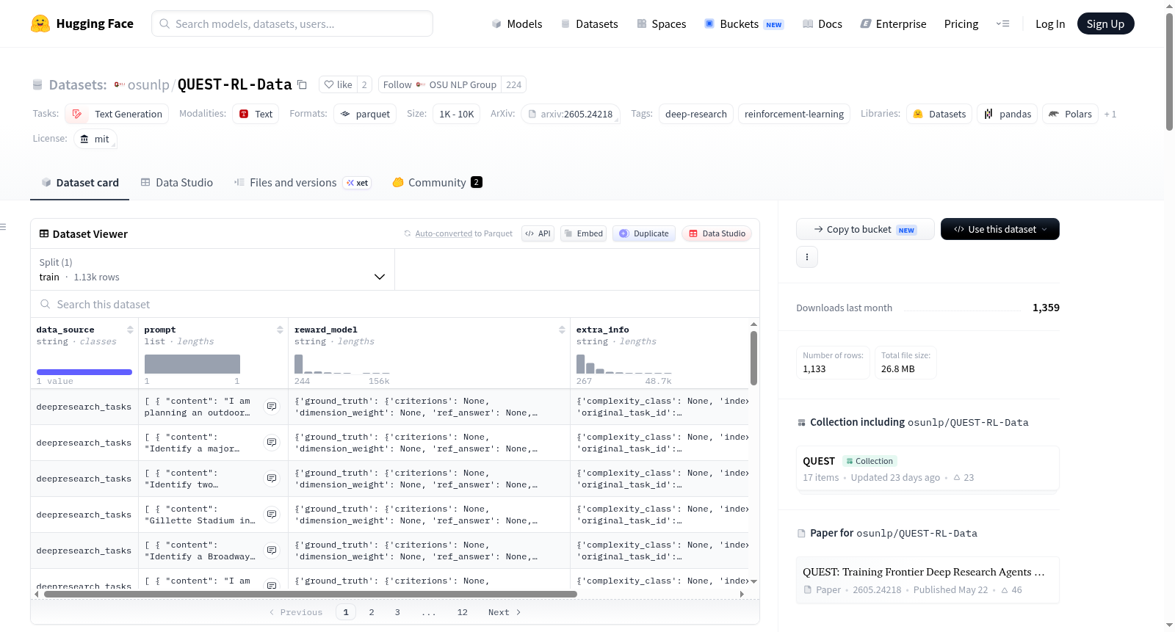Open the Community tab
Viewport: 1175px width, 632px height.
pyautogui.click(x=437, y=183)
